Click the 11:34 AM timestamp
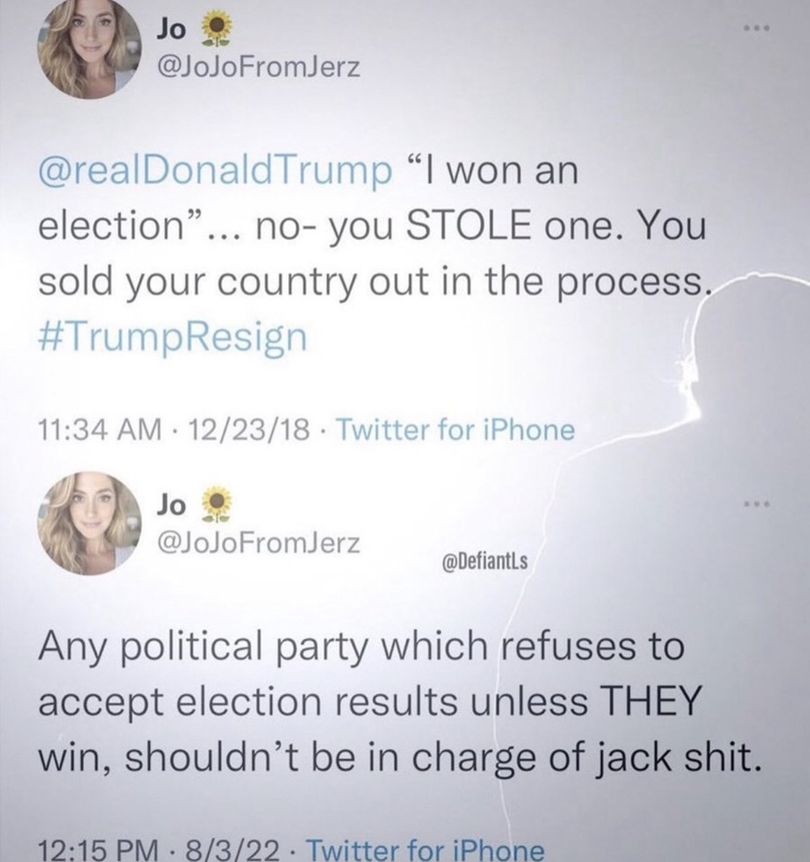 [99, 430]
